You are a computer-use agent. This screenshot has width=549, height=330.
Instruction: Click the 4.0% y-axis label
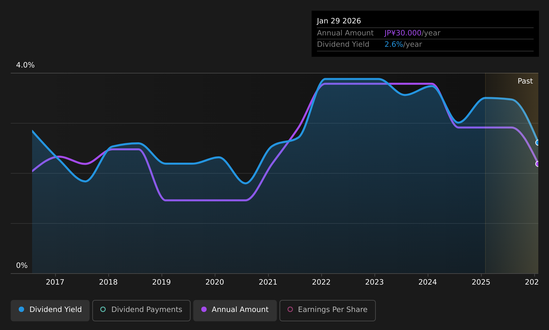click(25, 65)
